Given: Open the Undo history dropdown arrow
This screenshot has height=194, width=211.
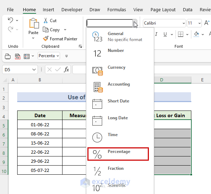Looking at the screenshot, I should click(17, 20).
